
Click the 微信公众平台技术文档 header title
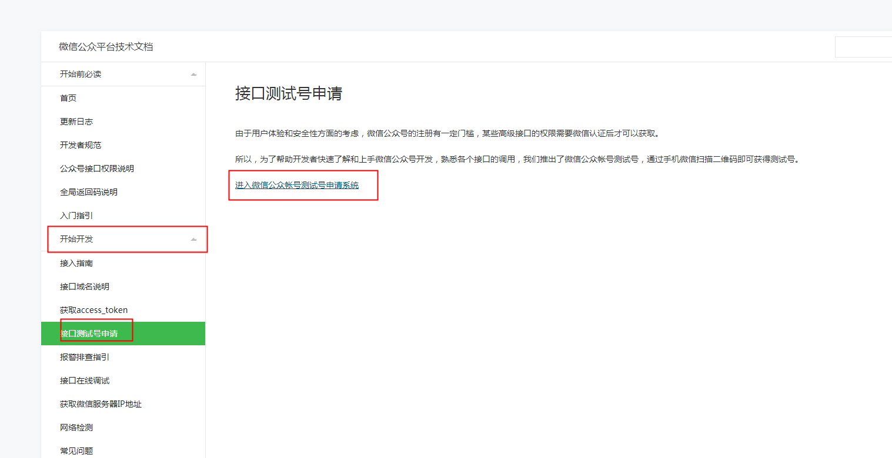tap(106, 47)
